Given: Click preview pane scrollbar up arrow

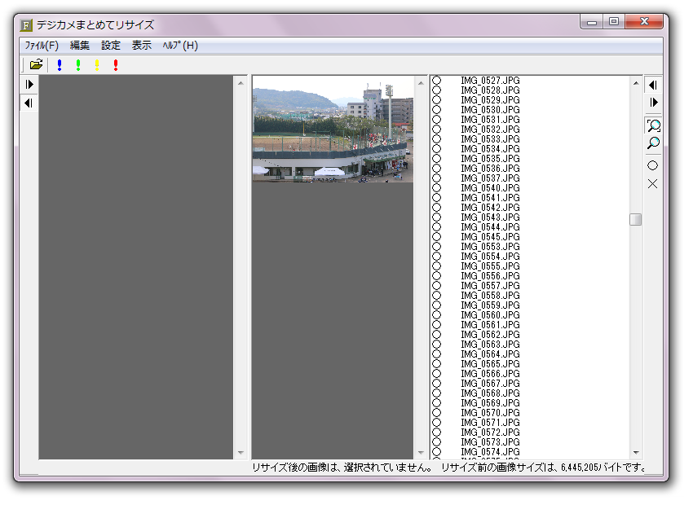Looking at the screenshot, I should point(421,83).
